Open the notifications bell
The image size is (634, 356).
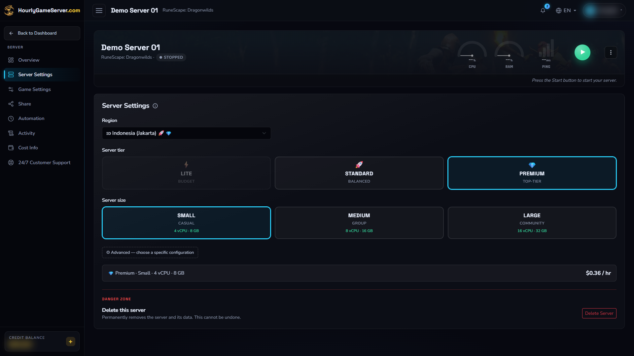click(x=543, y=11)
